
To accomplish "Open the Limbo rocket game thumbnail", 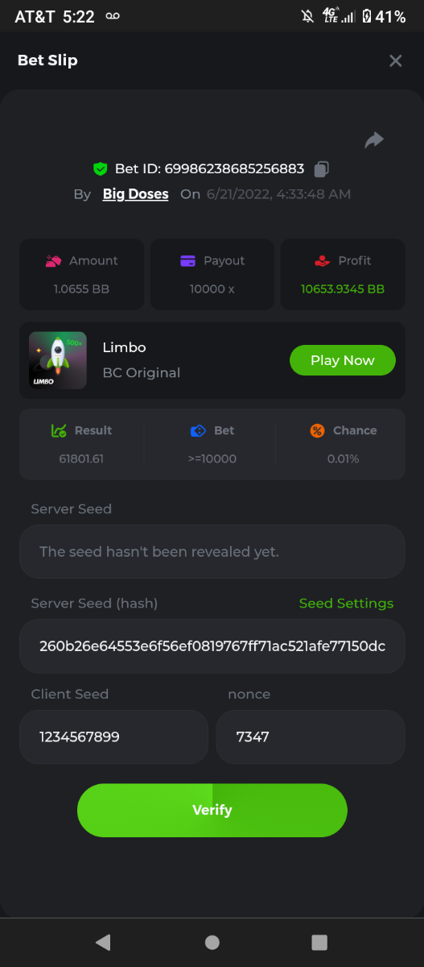I will click(58, 360).
